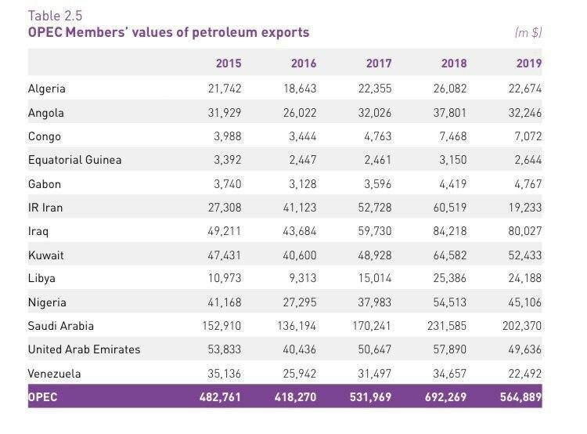This screenshot has width=587, height=434.
Task: Click the Angola row label
Action: click(x=46, y=113)
